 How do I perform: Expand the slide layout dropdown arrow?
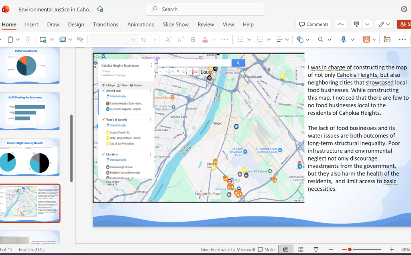(70, 40)
